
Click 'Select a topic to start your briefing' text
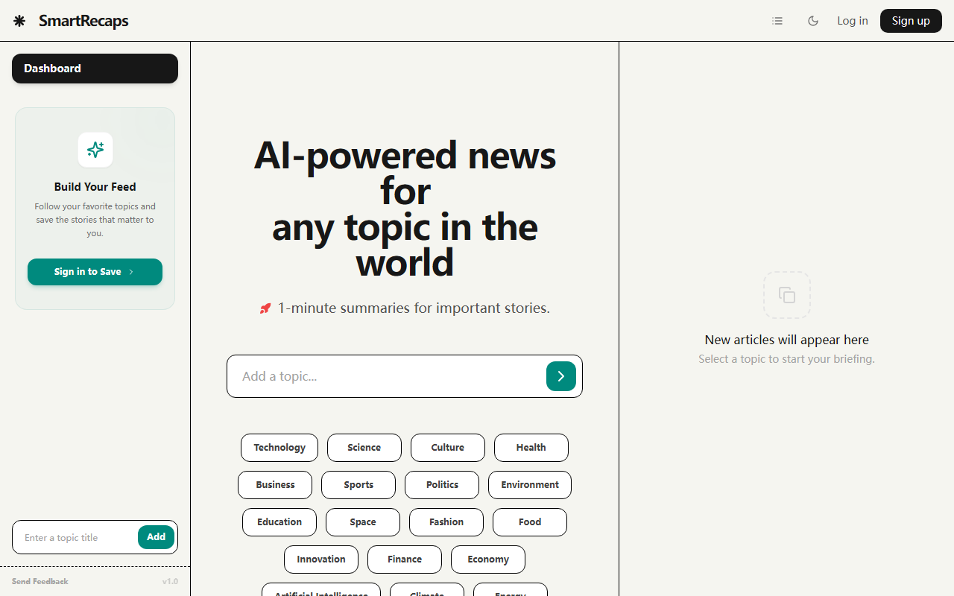[x=786, y=359]
